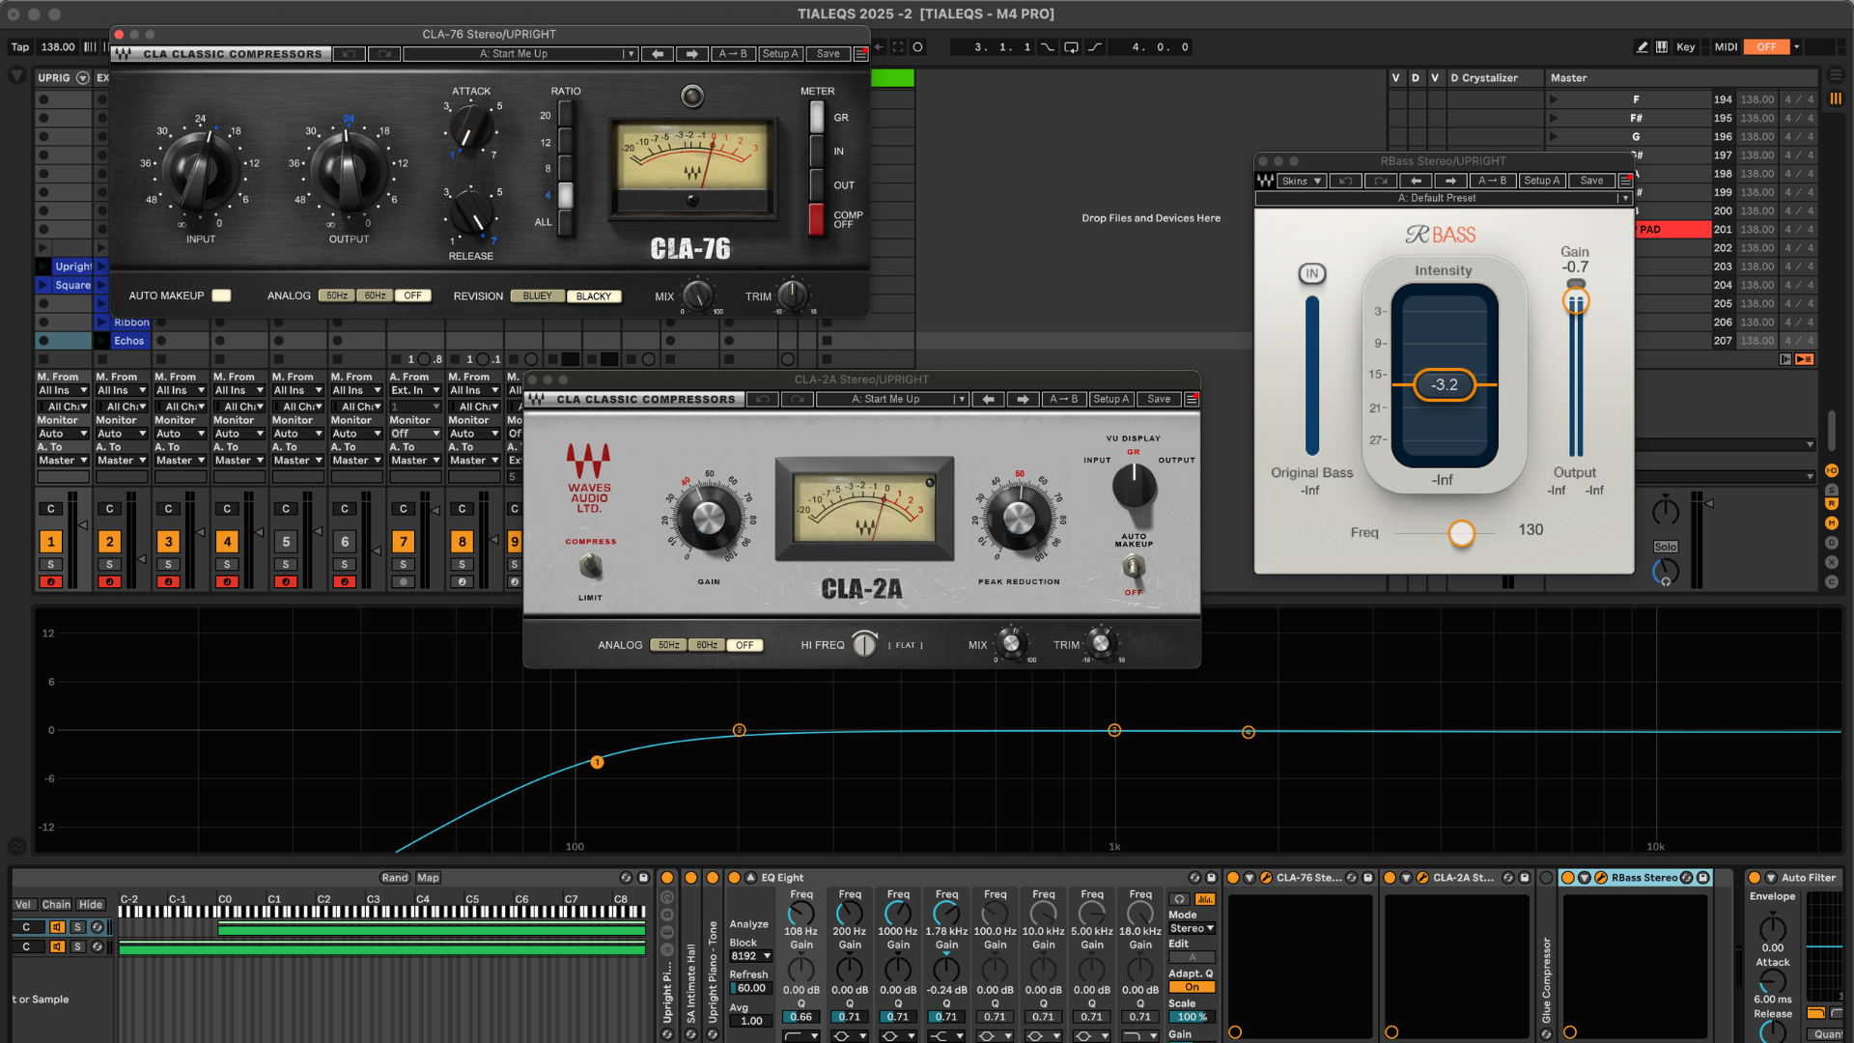
Task: Click A→B copy in RBass toolbar
Action: click(1494, 181)
